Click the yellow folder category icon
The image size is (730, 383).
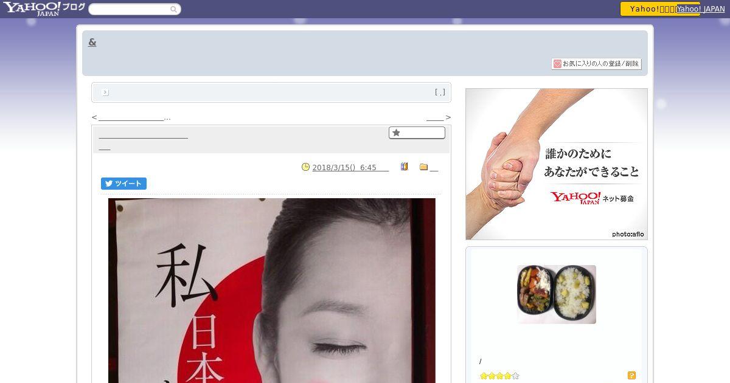pyautogui.click(x=424, y=167)
